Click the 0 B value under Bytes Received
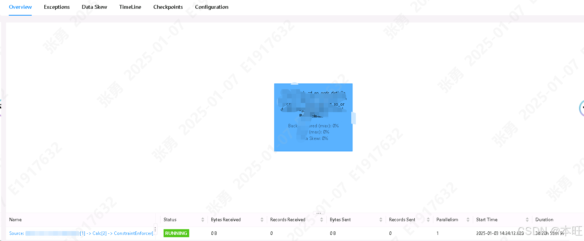 click(214, 233)
